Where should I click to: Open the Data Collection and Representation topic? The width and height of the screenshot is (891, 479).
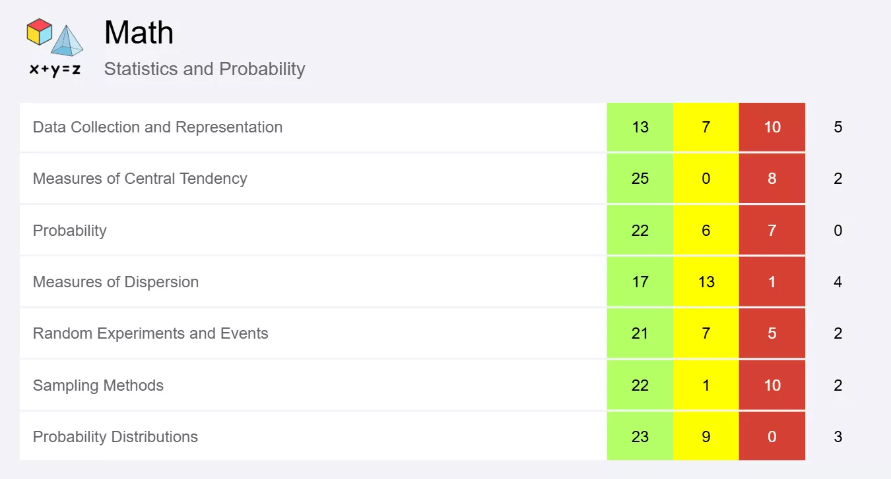pyautogui.click(x=158, y=127)
